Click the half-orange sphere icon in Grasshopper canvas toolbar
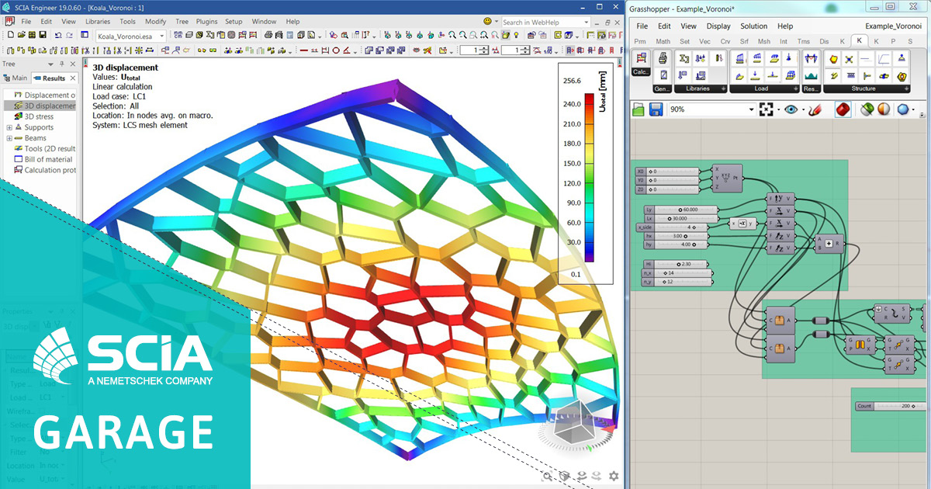The height and width of the screenshot is (489, 931). [x=884, y=109]
